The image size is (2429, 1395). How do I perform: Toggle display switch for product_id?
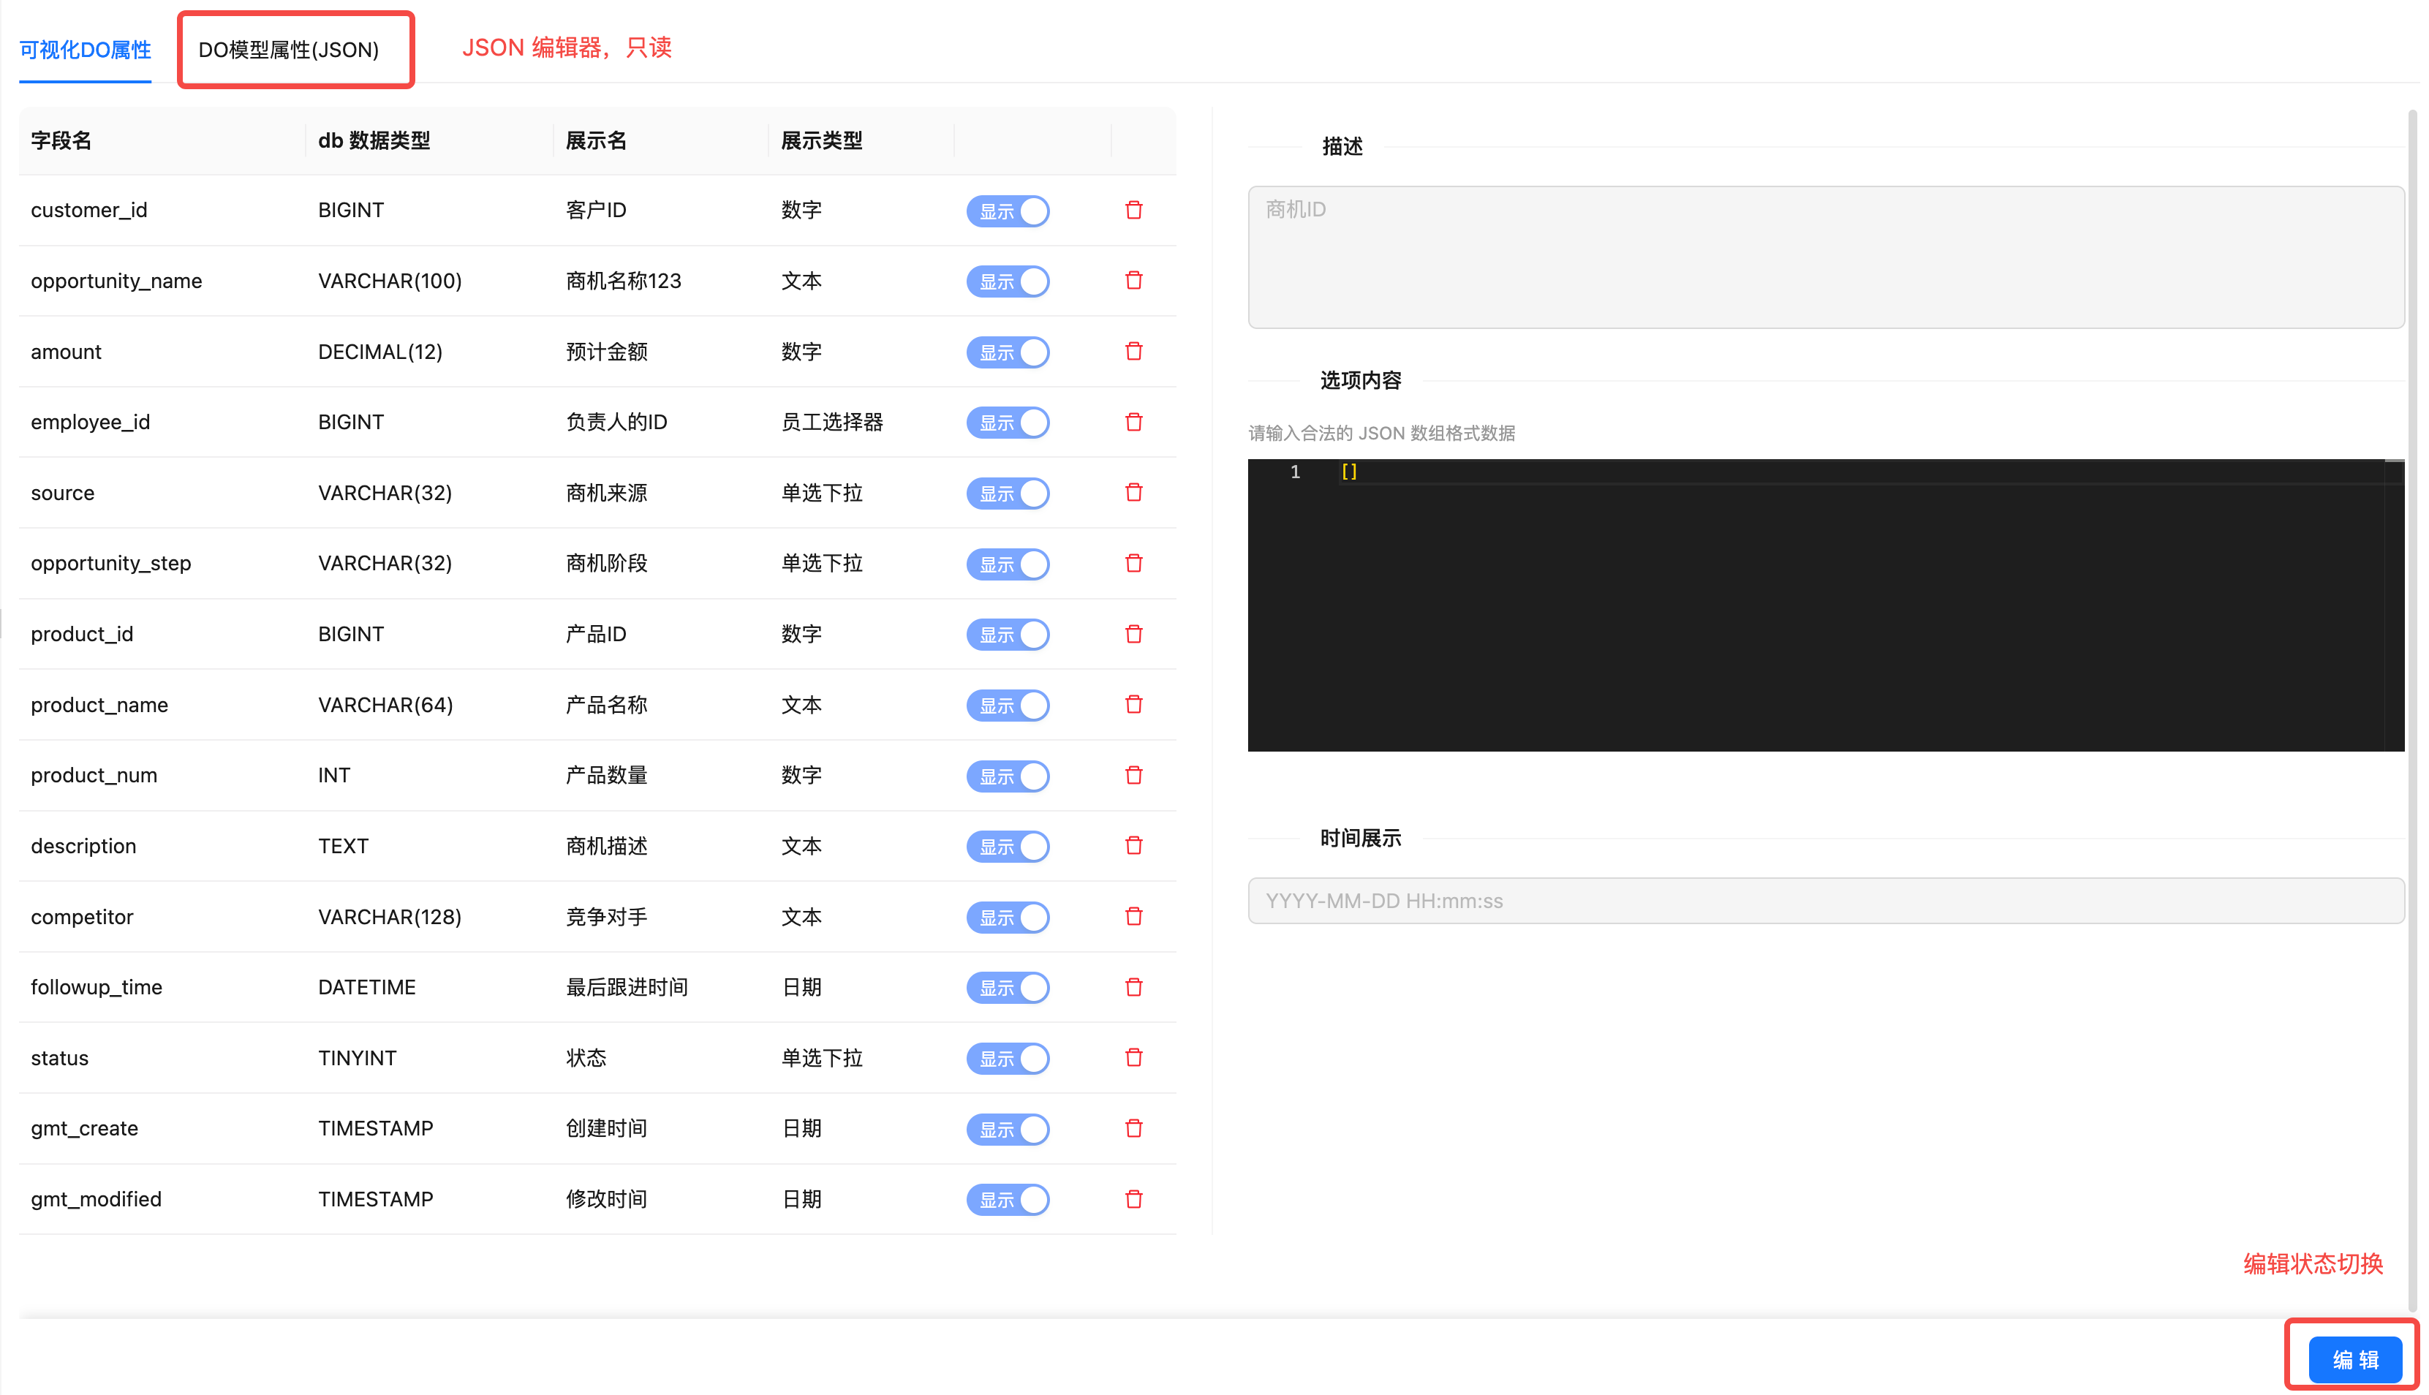(x=1007, y=635)
